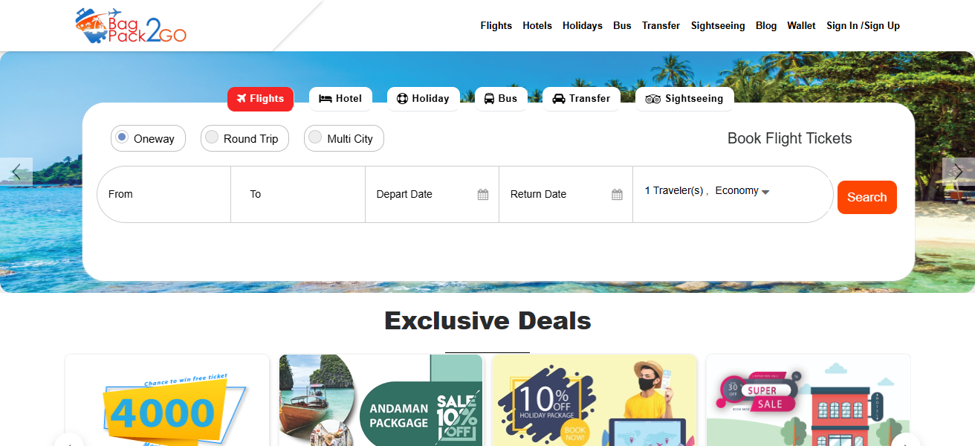The image size is (975, 446).
Task: Select the Multi City option
Action: click(344, 138)
